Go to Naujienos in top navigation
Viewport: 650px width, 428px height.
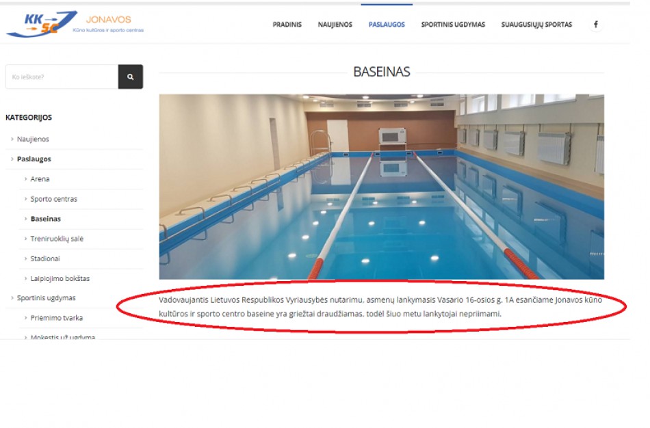335,25
